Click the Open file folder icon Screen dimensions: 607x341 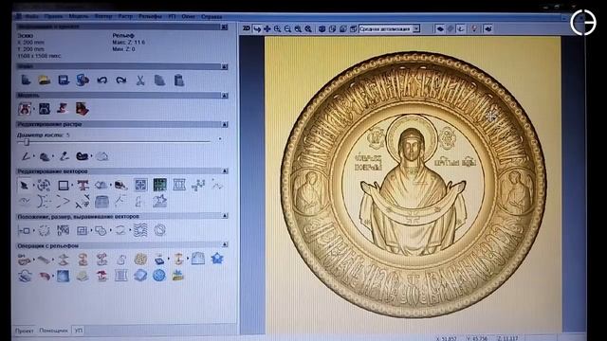(x=45, y=80)
